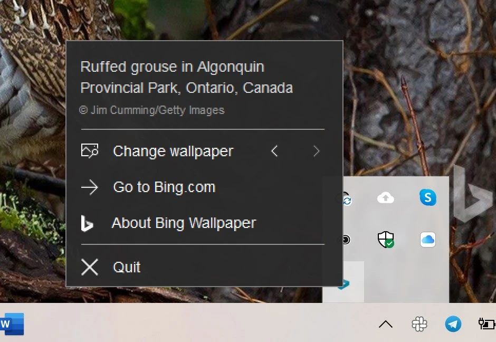This screenshot has height=342, width=496.
Task: Open Windows Security shield tray icon
Action: click(386, 240)
